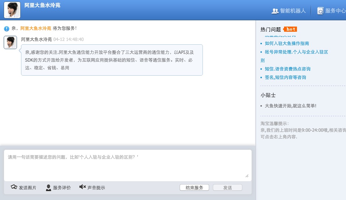This screenshot has width=346, height=200.
Task: Click the magnifier icon beside 服务中心
Action: coord(320,11)
